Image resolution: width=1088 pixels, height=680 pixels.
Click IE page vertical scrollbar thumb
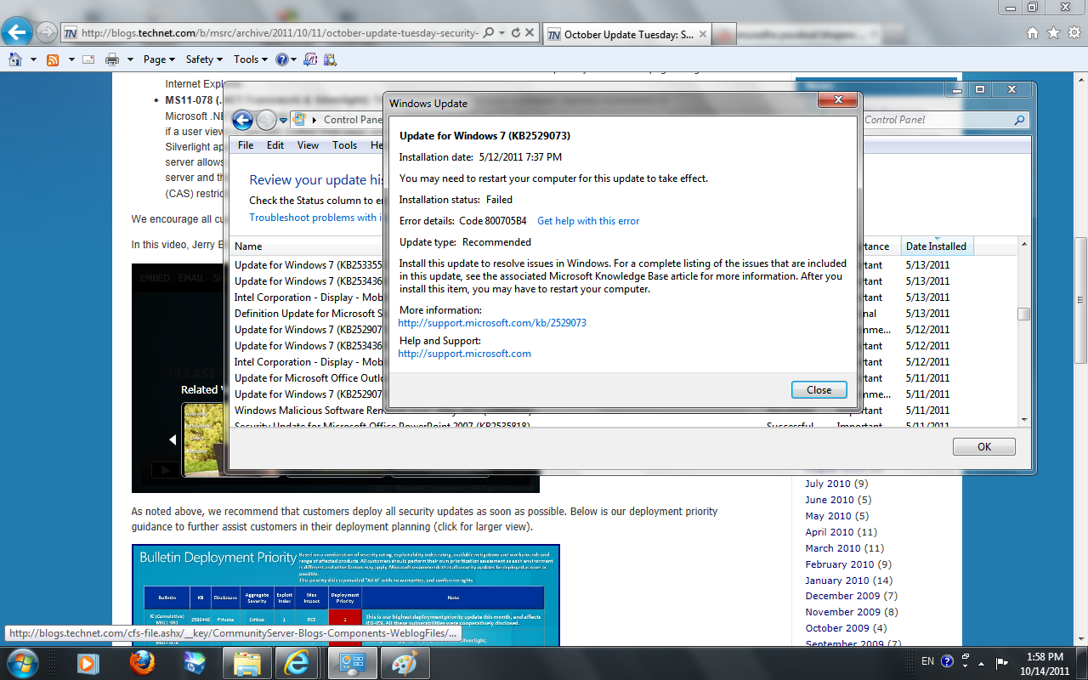click(1080, 300)
